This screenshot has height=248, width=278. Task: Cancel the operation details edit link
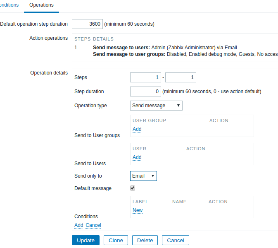[93, 225]
